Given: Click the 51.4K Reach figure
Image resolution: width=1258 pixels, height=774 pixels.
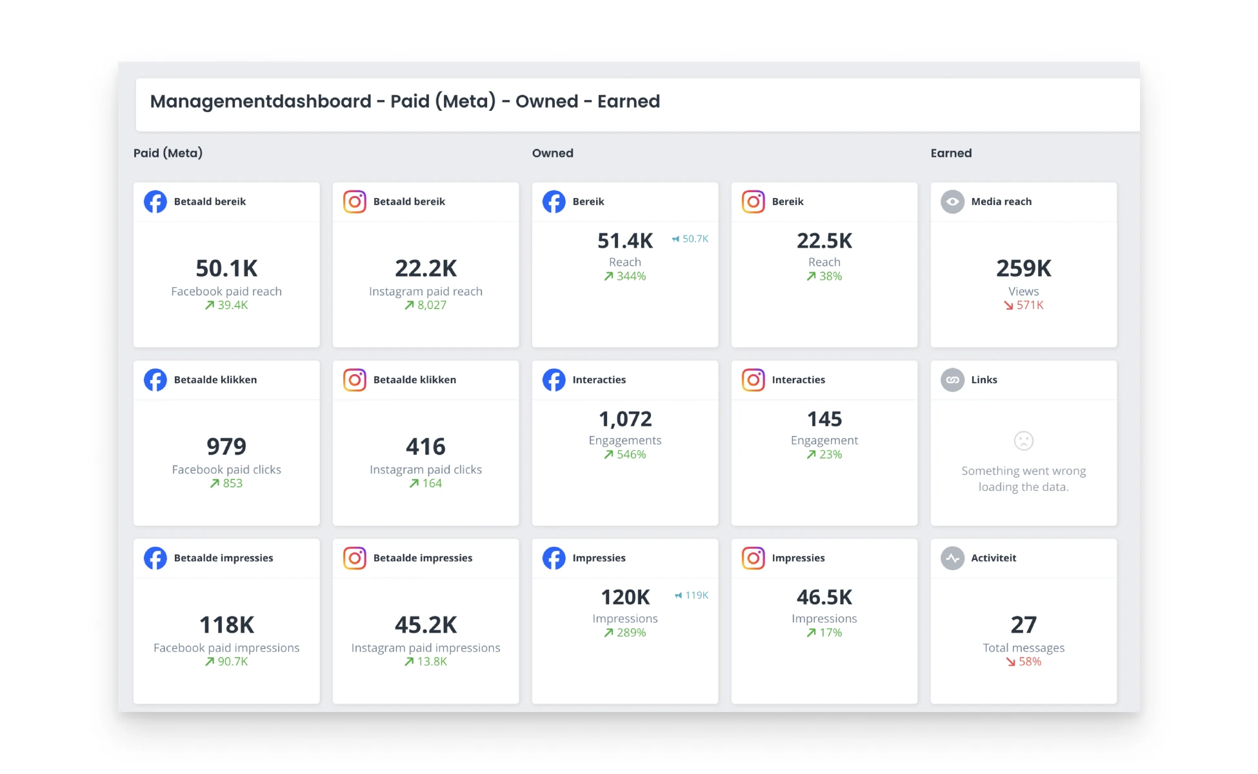Looking at the screenshot, I should click(625, 241).
